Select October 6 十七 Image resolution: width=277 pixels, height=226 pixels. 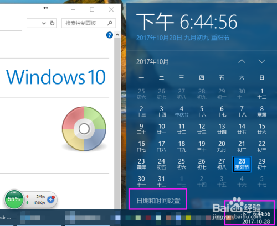[222, 112]
